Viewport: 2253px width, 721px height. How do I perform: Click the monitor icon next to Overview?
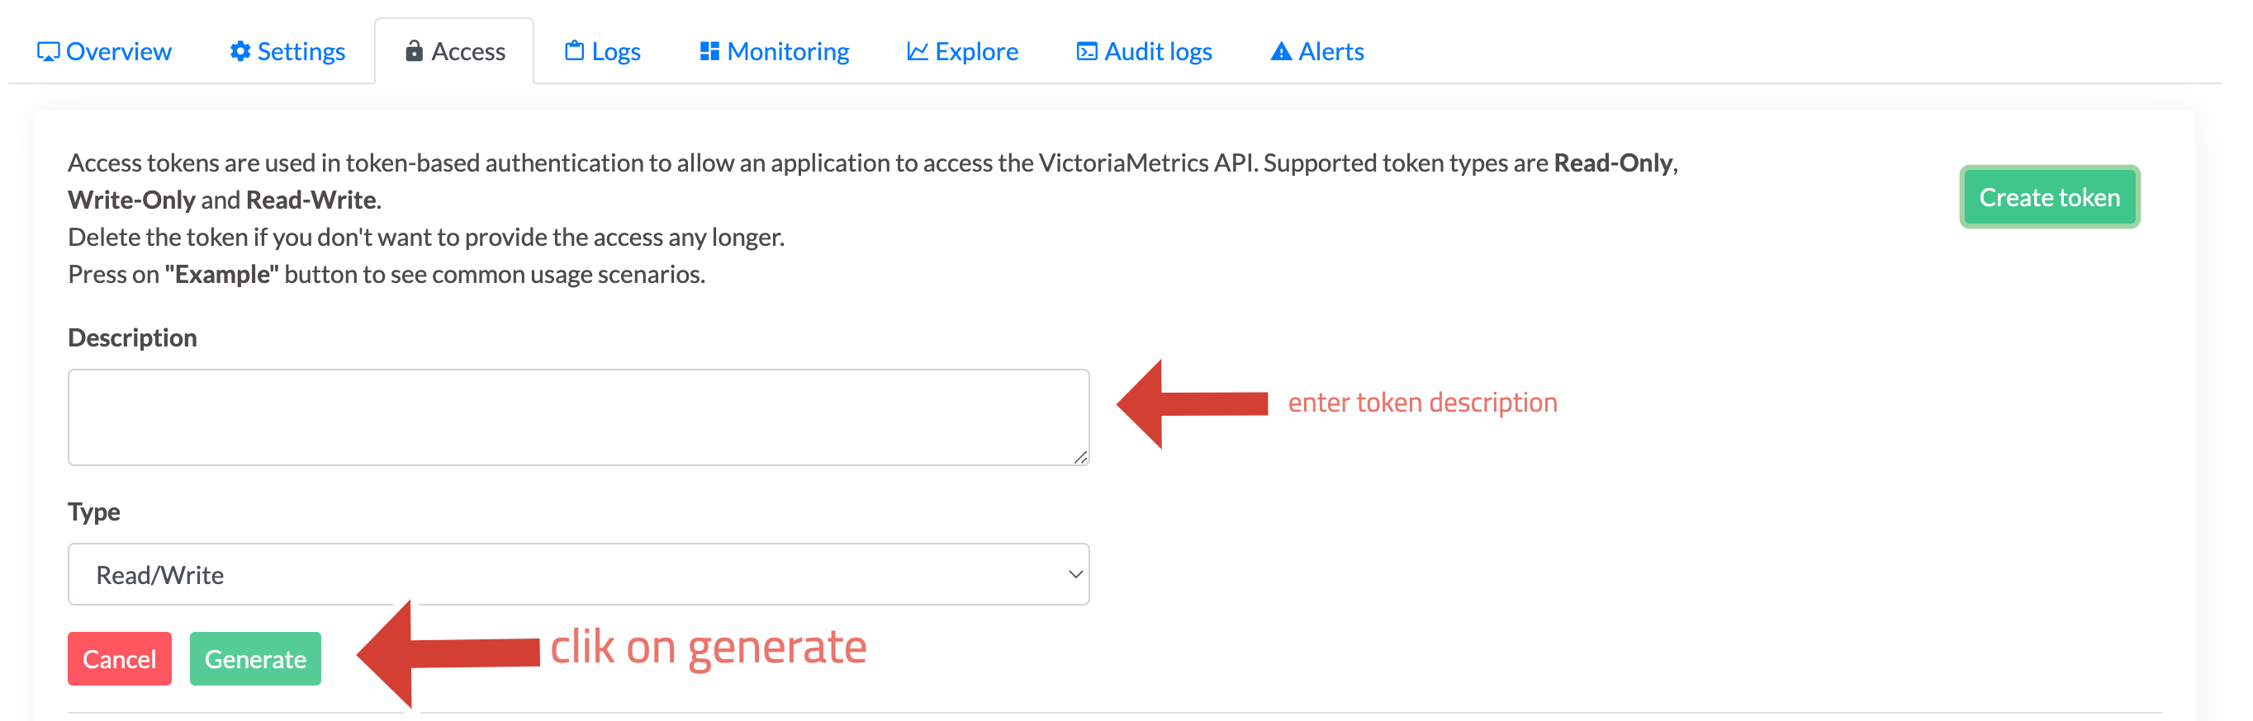pyautogui.click(x=50, y=50)
